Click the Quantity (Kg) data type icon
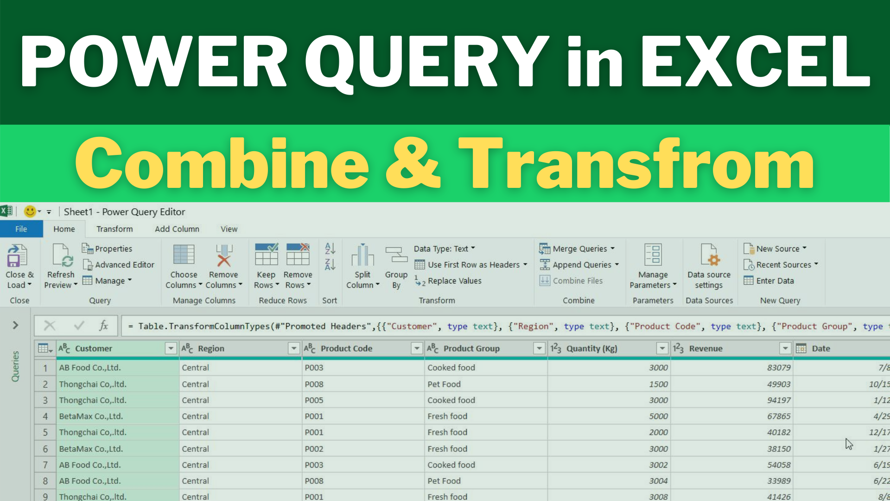The image size is (890, 501). (x=555, y=348)
